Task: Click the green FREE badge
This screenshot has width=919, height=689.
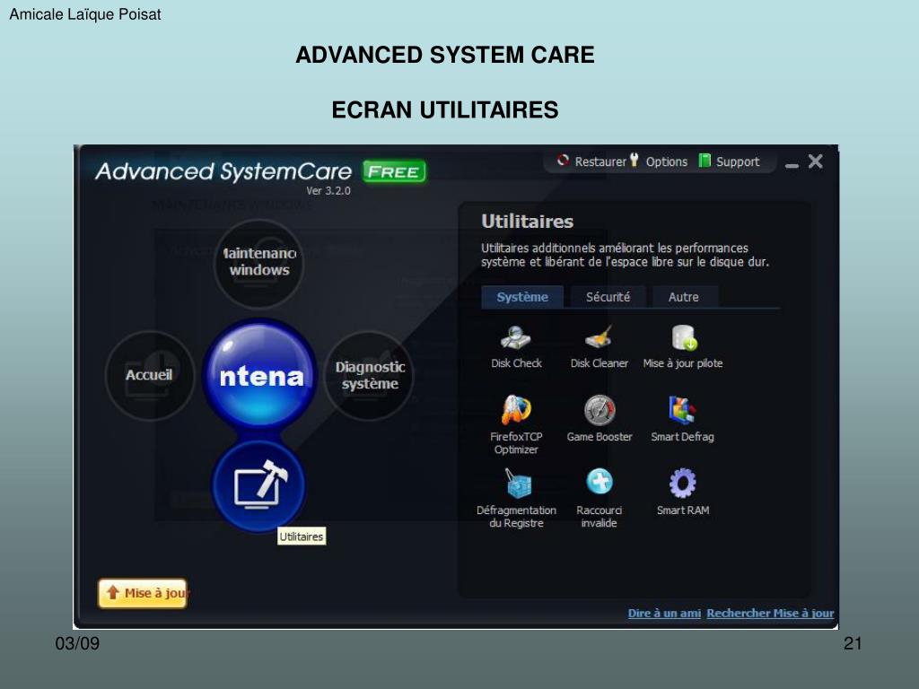Action: point(394,171)
